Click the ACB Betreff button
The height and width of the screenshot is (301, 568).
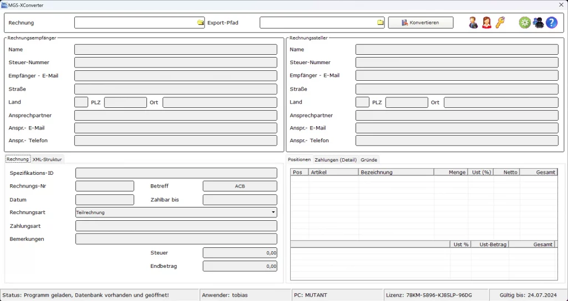click(240, 186)
